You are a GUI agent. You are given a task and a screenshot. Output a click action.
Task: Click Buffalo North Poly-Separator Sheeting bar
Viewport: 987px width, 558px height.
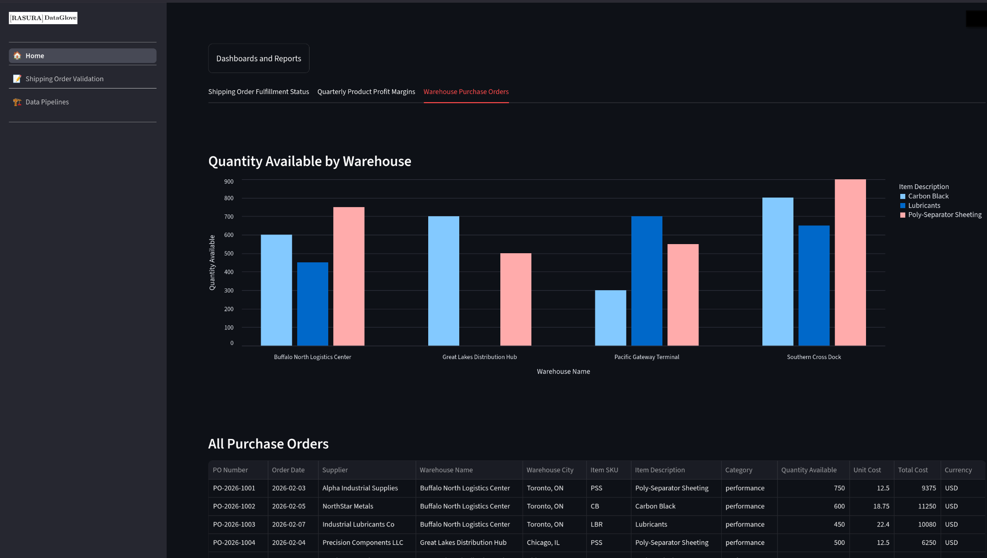tap(349, 276)
